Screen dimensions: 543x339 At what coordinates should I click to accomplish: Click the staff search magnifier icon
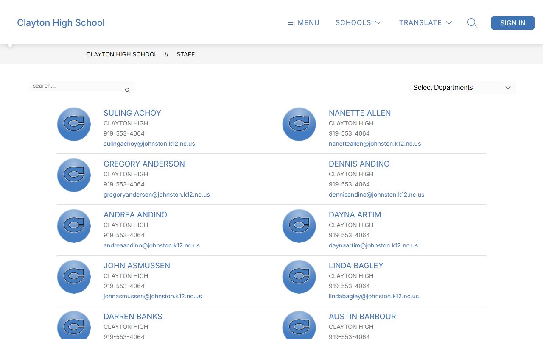pos(127,90)
